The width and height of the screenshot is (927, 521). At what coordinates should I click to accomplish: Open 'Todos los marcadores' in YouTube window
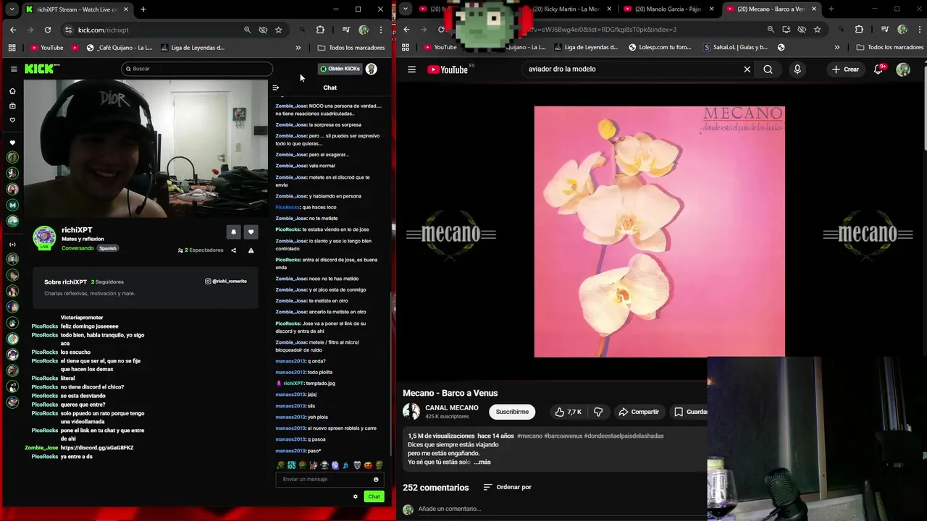(890, 47)
